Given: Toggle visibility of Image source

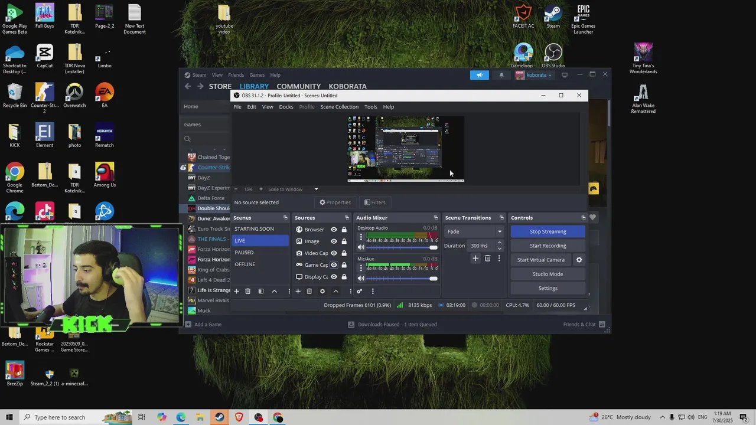Looking at the screenshot, I should click(334, 241).
